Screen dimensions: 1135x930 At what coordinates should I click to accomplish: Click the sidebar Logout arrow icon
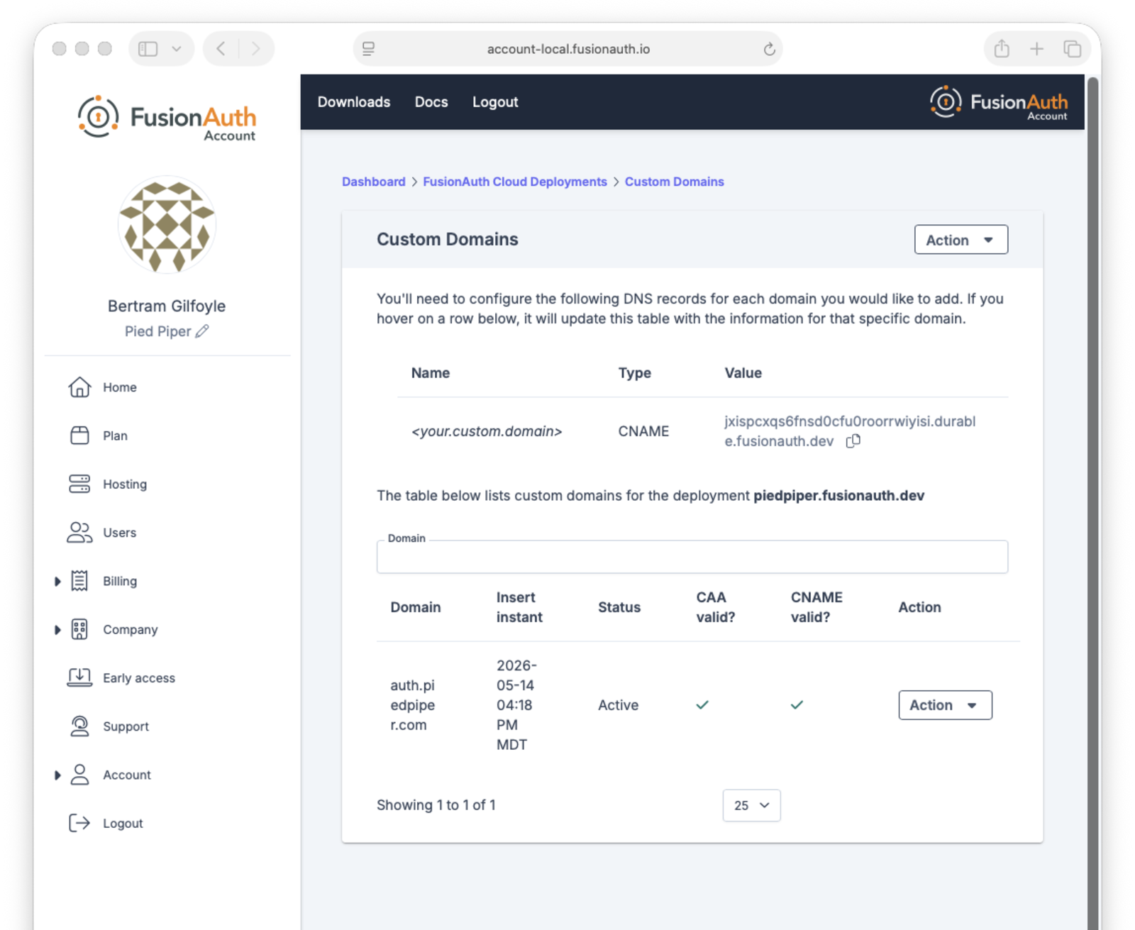pos(79,823)
